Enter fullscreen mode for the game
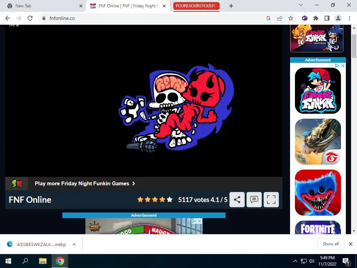The width and height of the screenshot is (357, 268). point(271,200)
